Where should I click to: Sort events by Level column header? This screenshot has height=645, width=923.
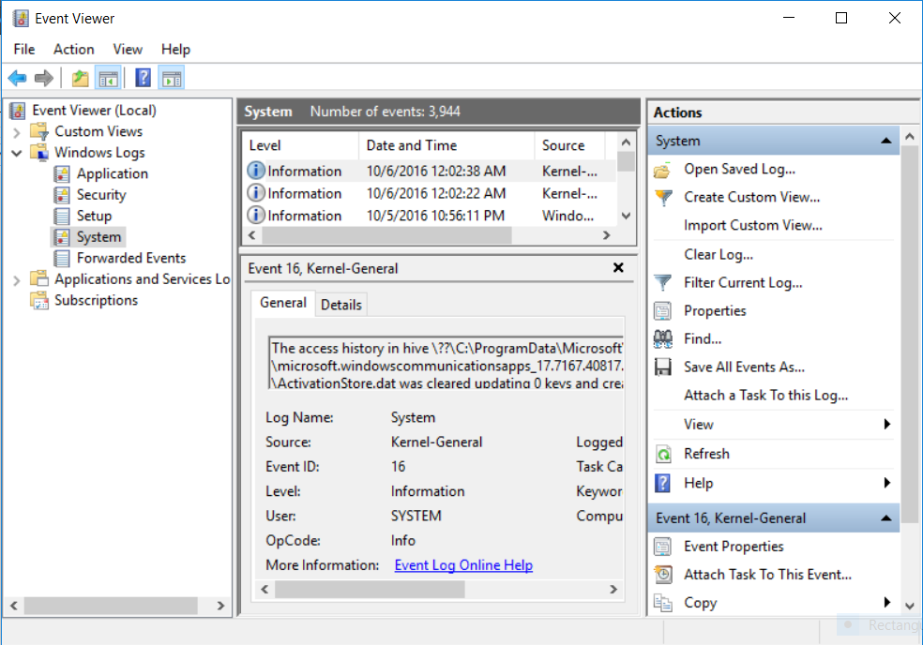pyautogui.click(x=301, y=145)
